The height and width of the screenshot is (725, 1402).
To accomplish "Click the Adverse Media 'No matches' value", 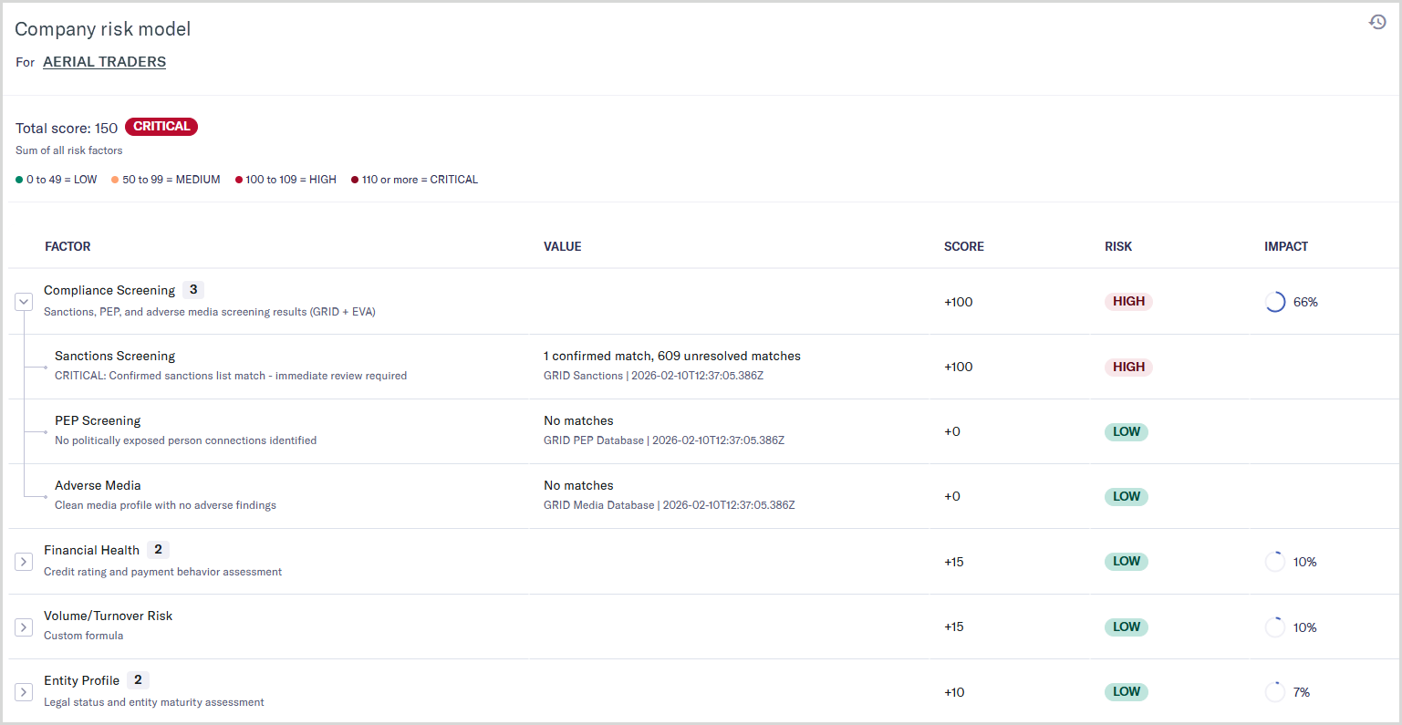I will (578, 485).
